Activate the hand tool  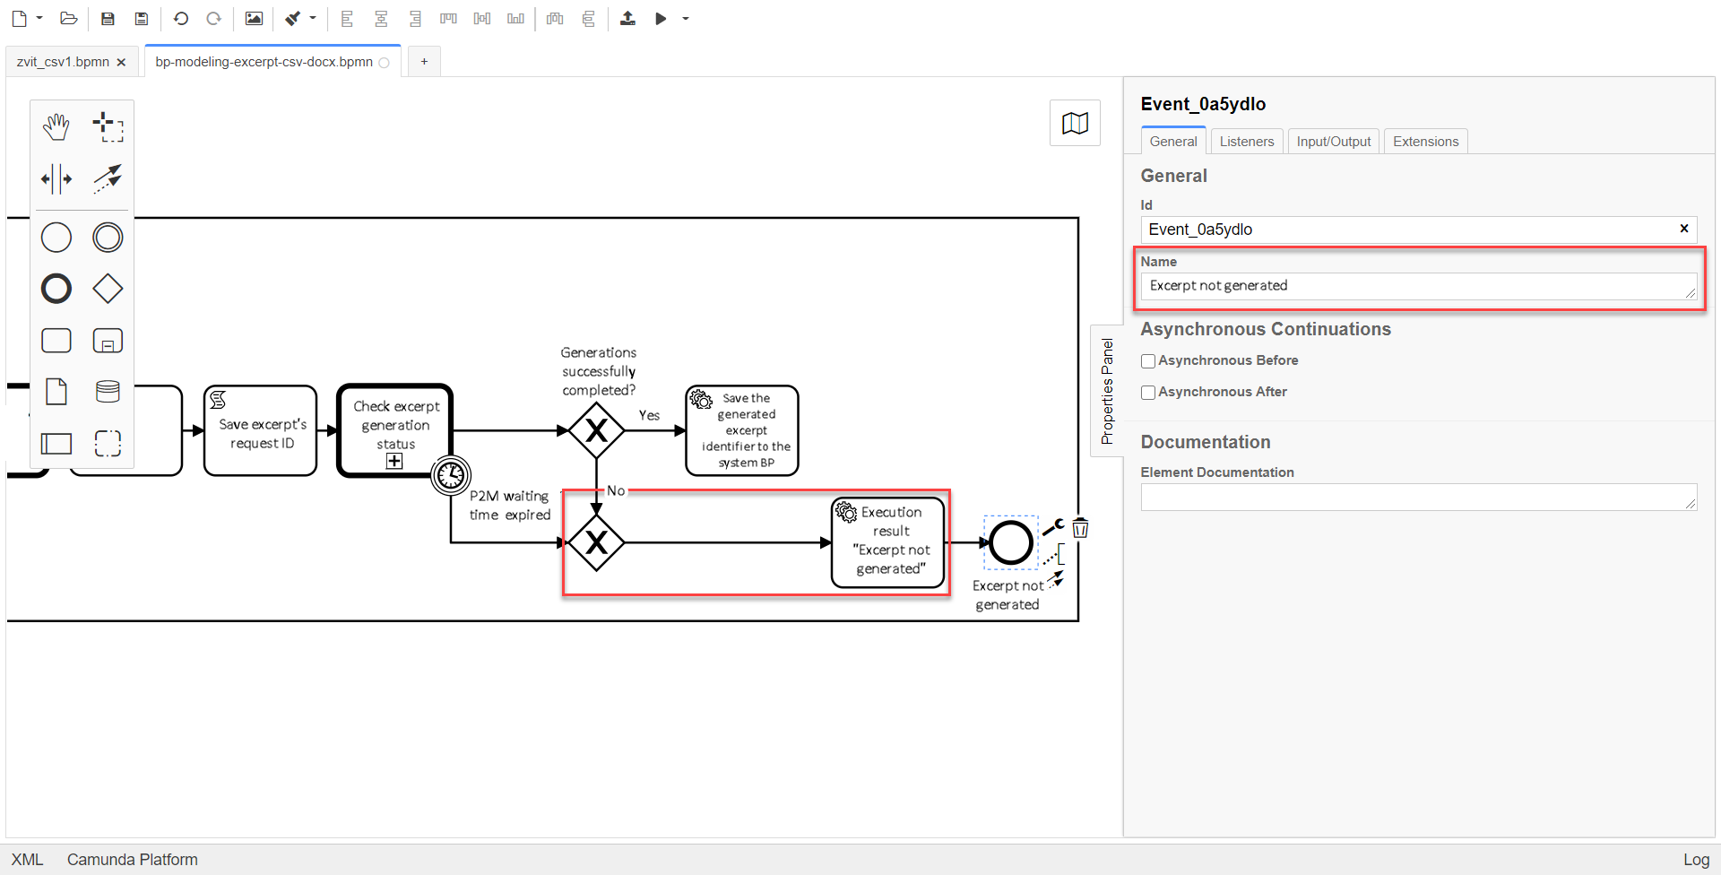[56, 127]
